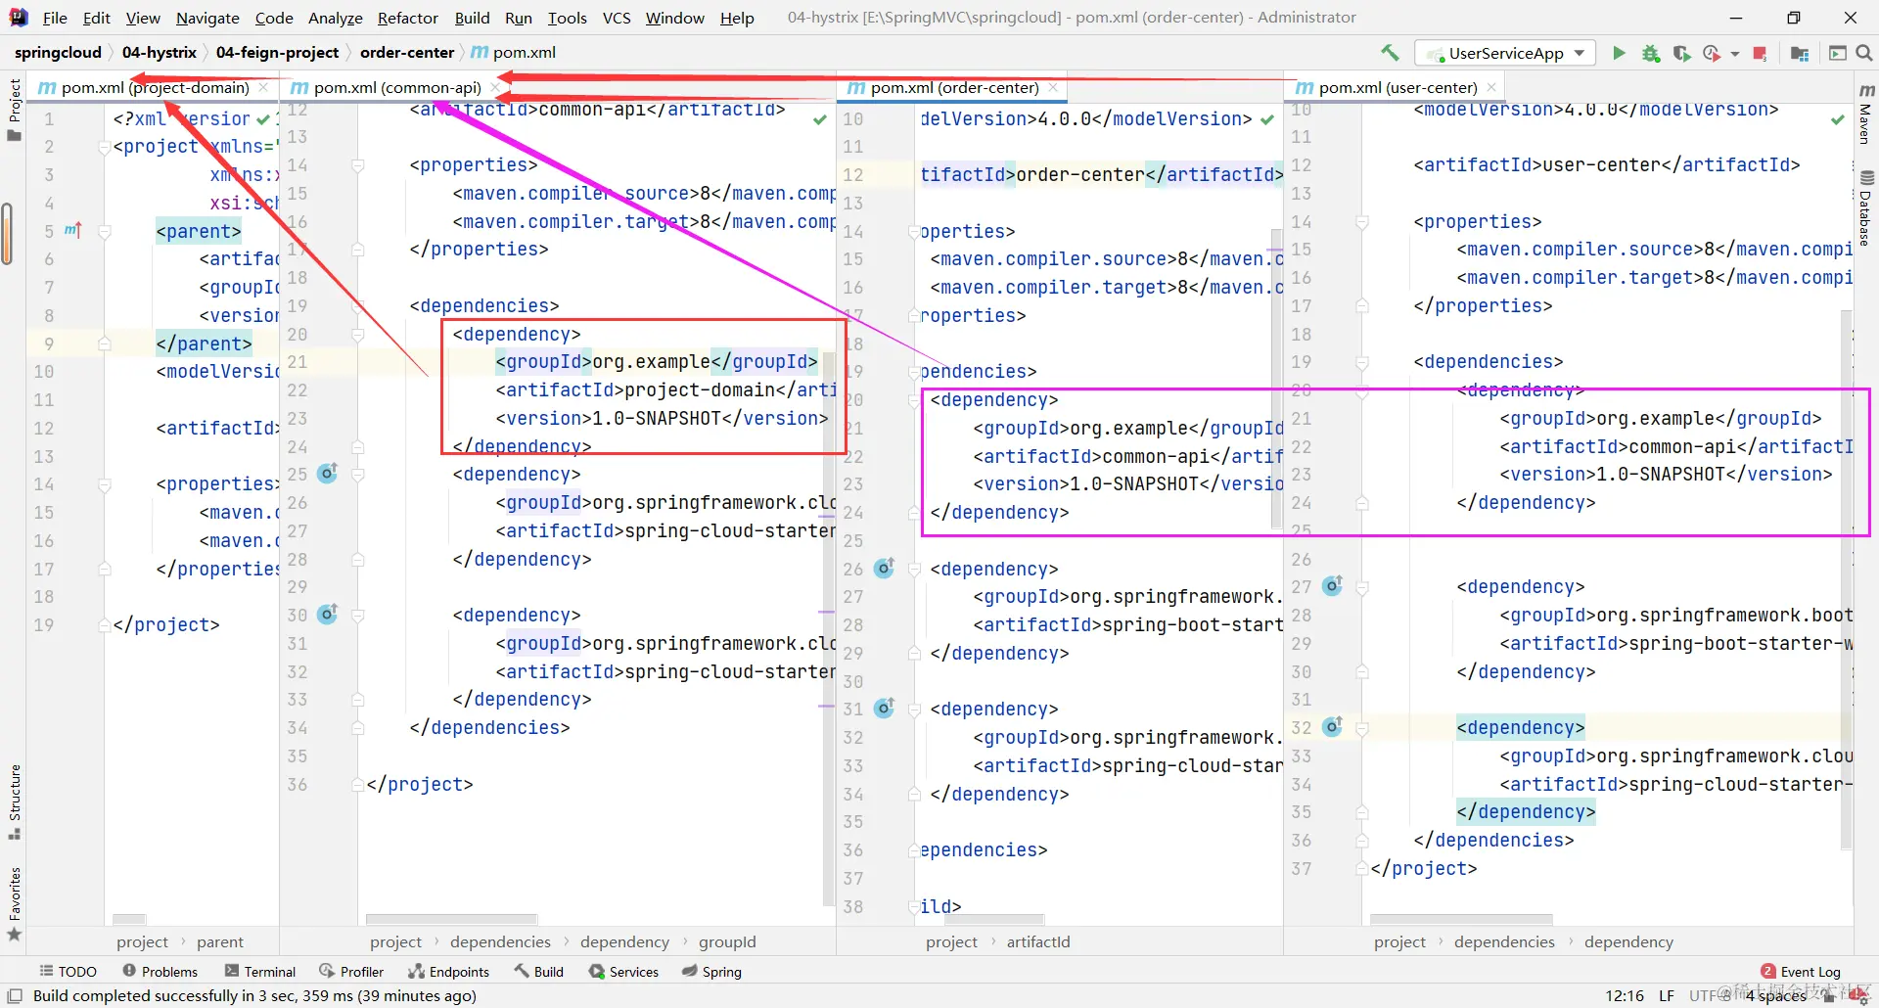This screenshot has width=1879, height=1008.
Task: Click the Maven parent gutter icon at line 5
Action: [x=73, y=230]
